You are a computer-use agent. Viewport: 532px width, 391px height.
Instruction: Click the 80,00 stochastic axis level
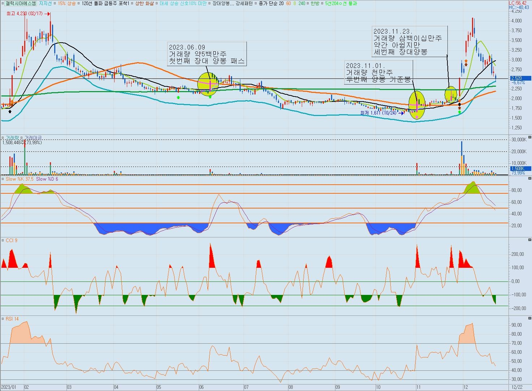pos(517,190)
